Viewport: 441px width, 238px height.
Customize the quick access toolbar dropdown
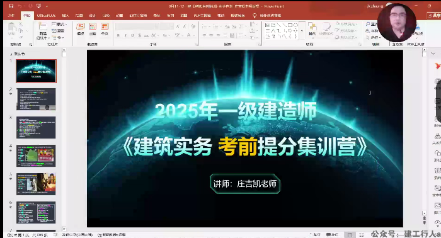click(x=47, y=6)
